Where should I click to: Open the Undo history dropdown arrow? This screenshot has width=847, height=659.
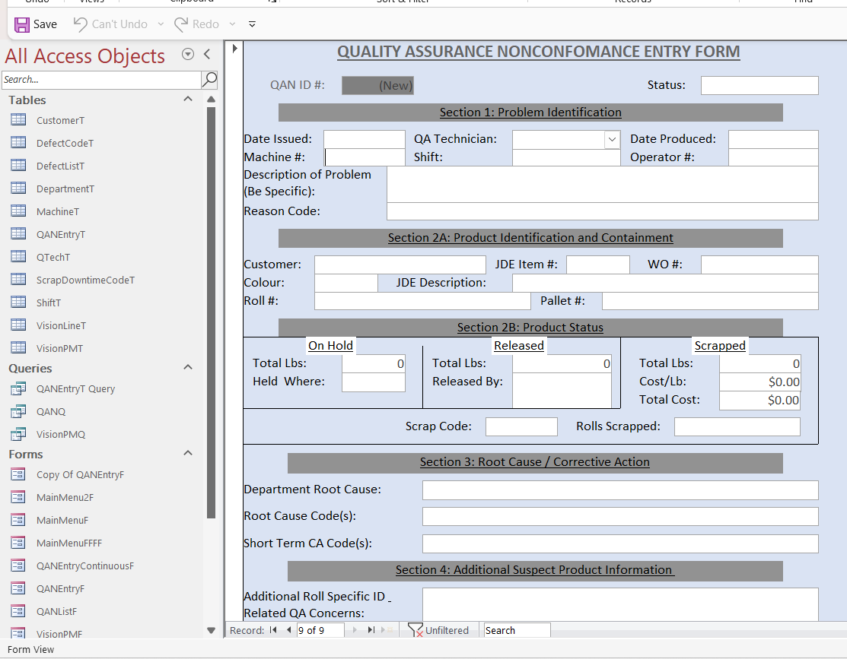(161, 24)
